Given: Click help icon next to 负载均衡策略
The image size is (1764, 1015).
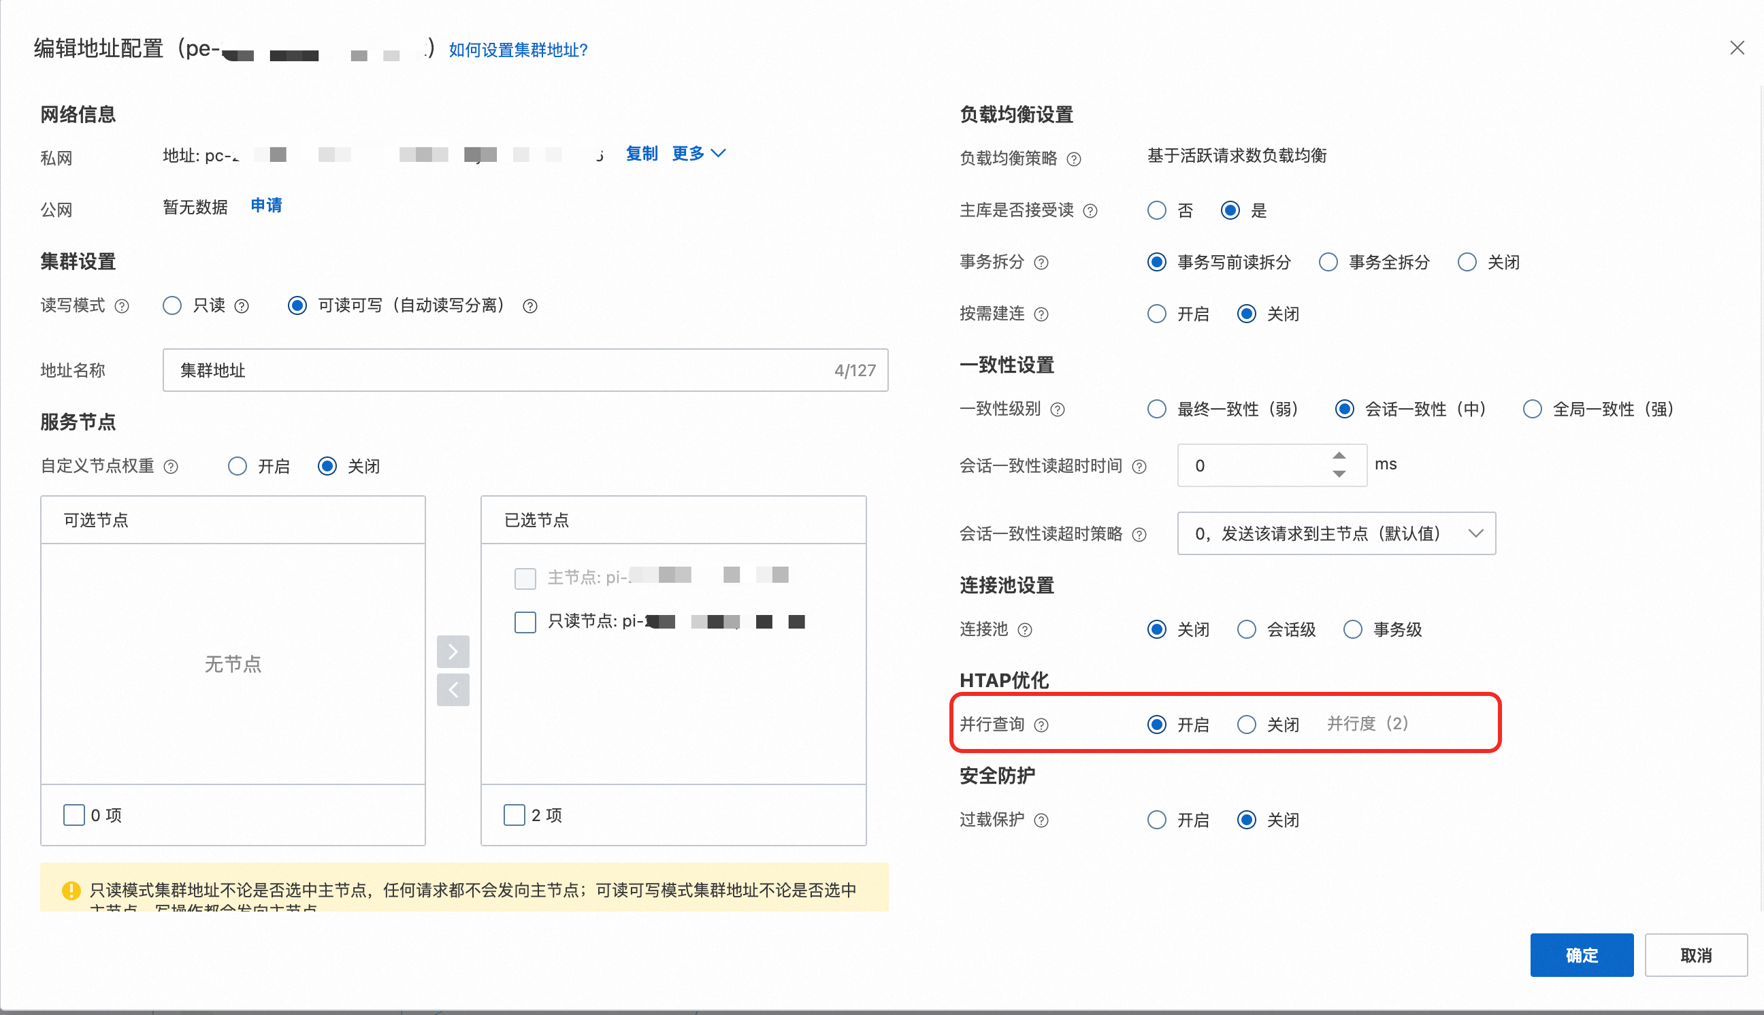Looking at the screenshot, I should click(1074, 159).
